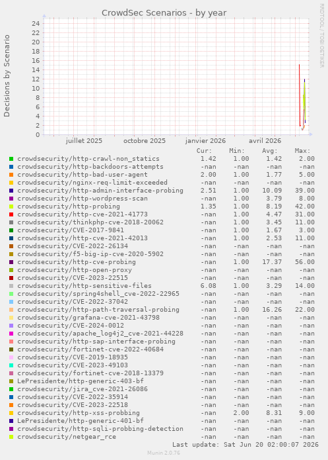The height and width of the screenshot is (460, 328).
Task: Click the 42.00 maximum value
Action: coord(305,207)
